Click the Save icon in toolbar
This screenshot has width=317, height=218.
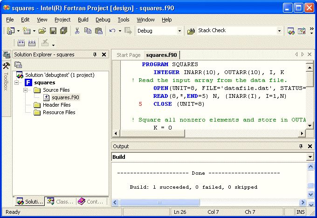click(53, 31)
